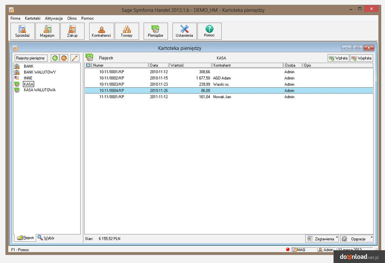Image resolution: width=385 pixels, height=263 pixels.
Task: Click the Wpłata button
Action: [338, 58]
